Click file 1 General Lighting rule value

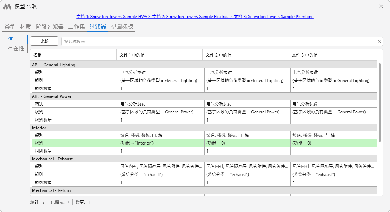coord(159,81)
